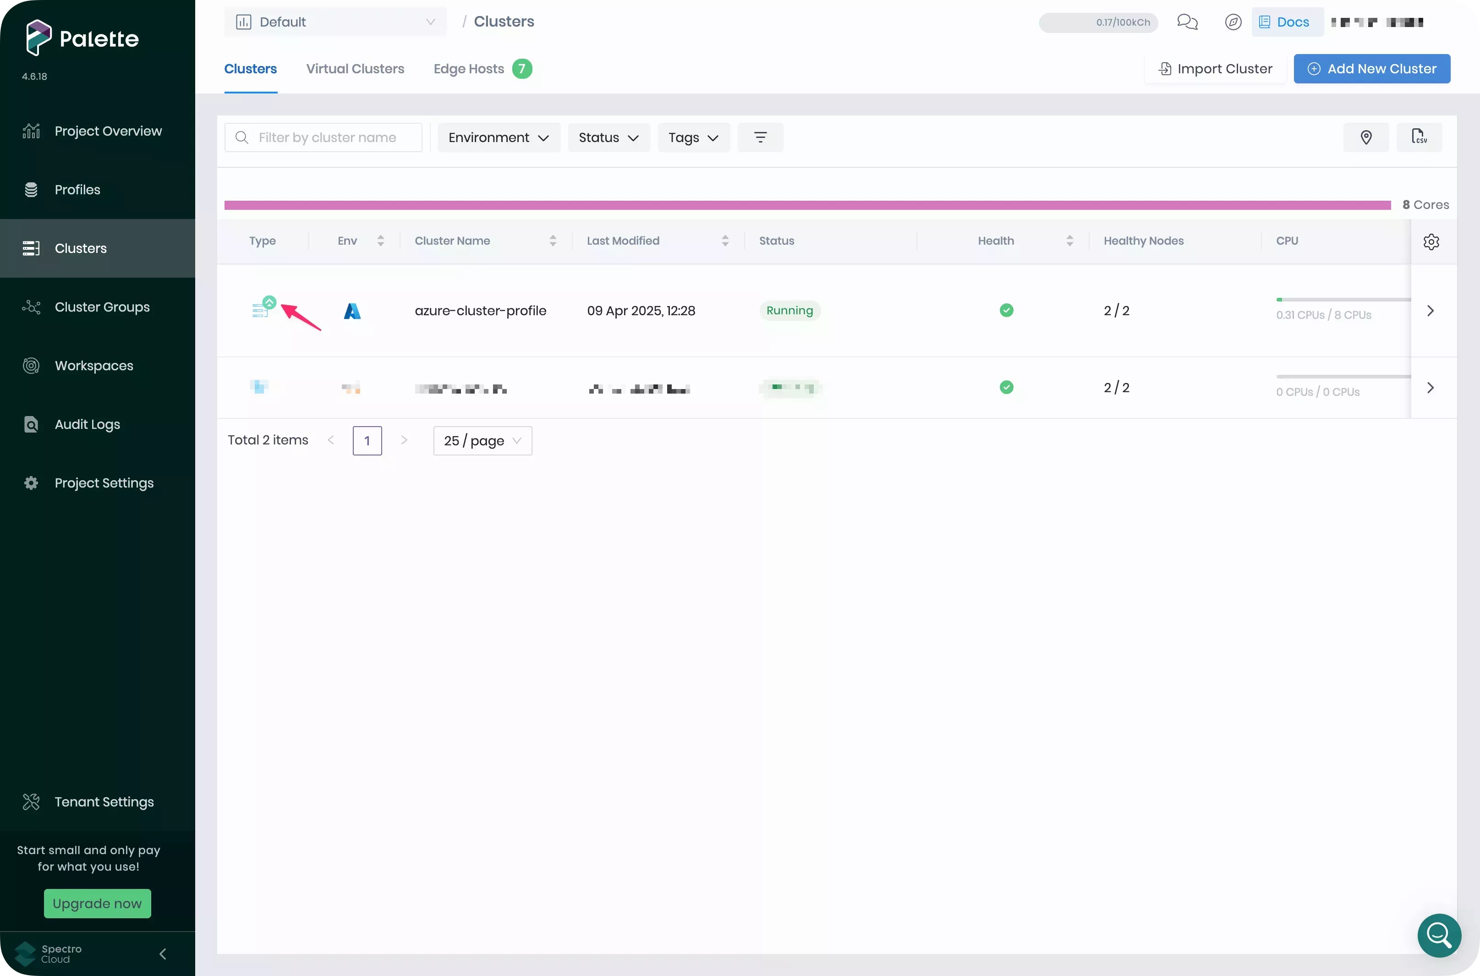Viewport: 1480px width, 976px height.
Task: Export cluster list as CSV
Action: [1419, 137]
